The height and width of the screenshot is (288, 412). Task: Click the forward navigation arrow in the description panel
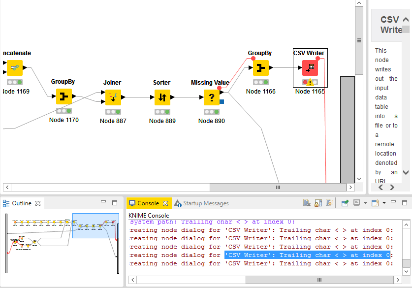(392, 187)
